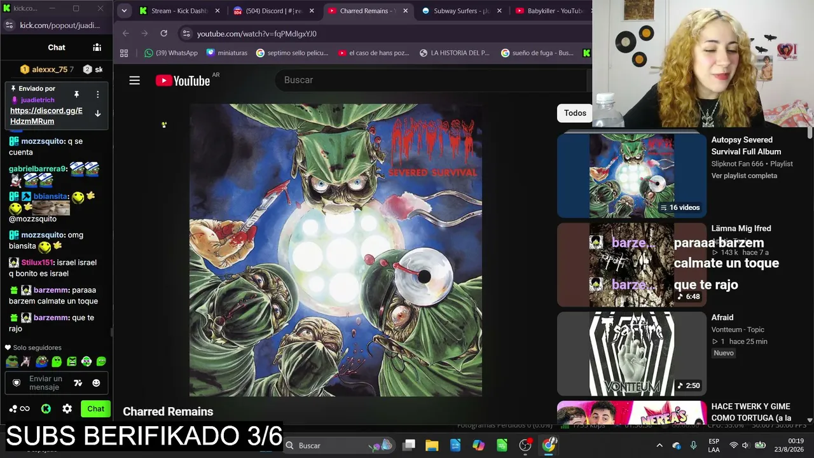Viewport: 814px width, 458px height.
Task: Reload the YouTube page
Action: point(163,33)
